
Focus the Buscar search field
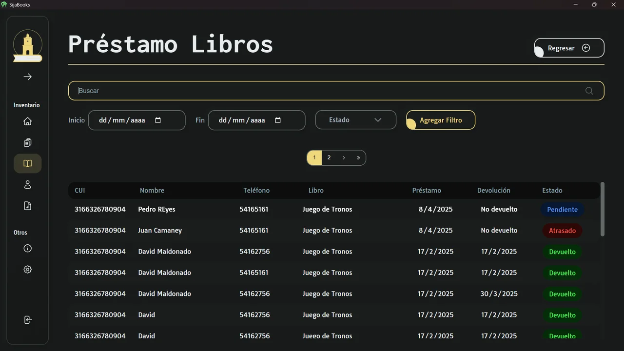coord(336,91)
